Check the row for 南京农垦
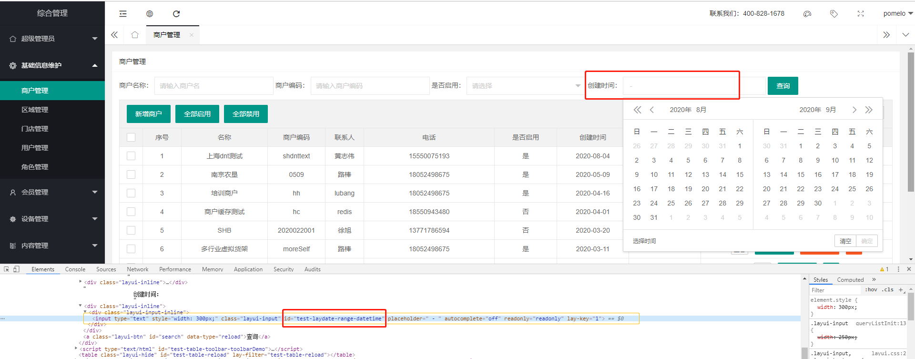 (x=131, y=174)
